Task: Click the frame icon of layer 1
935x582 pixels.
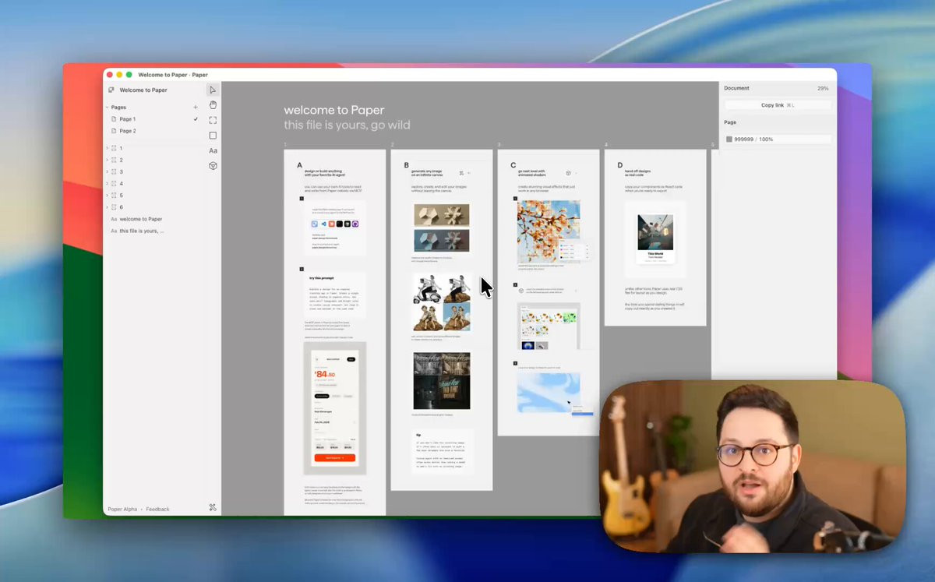Action: click(114, 148)
